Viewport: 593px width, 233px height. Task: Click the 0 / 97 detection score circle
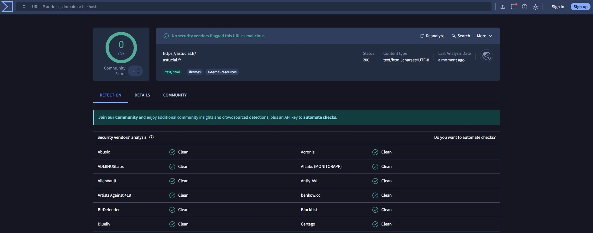pos(121,48)
